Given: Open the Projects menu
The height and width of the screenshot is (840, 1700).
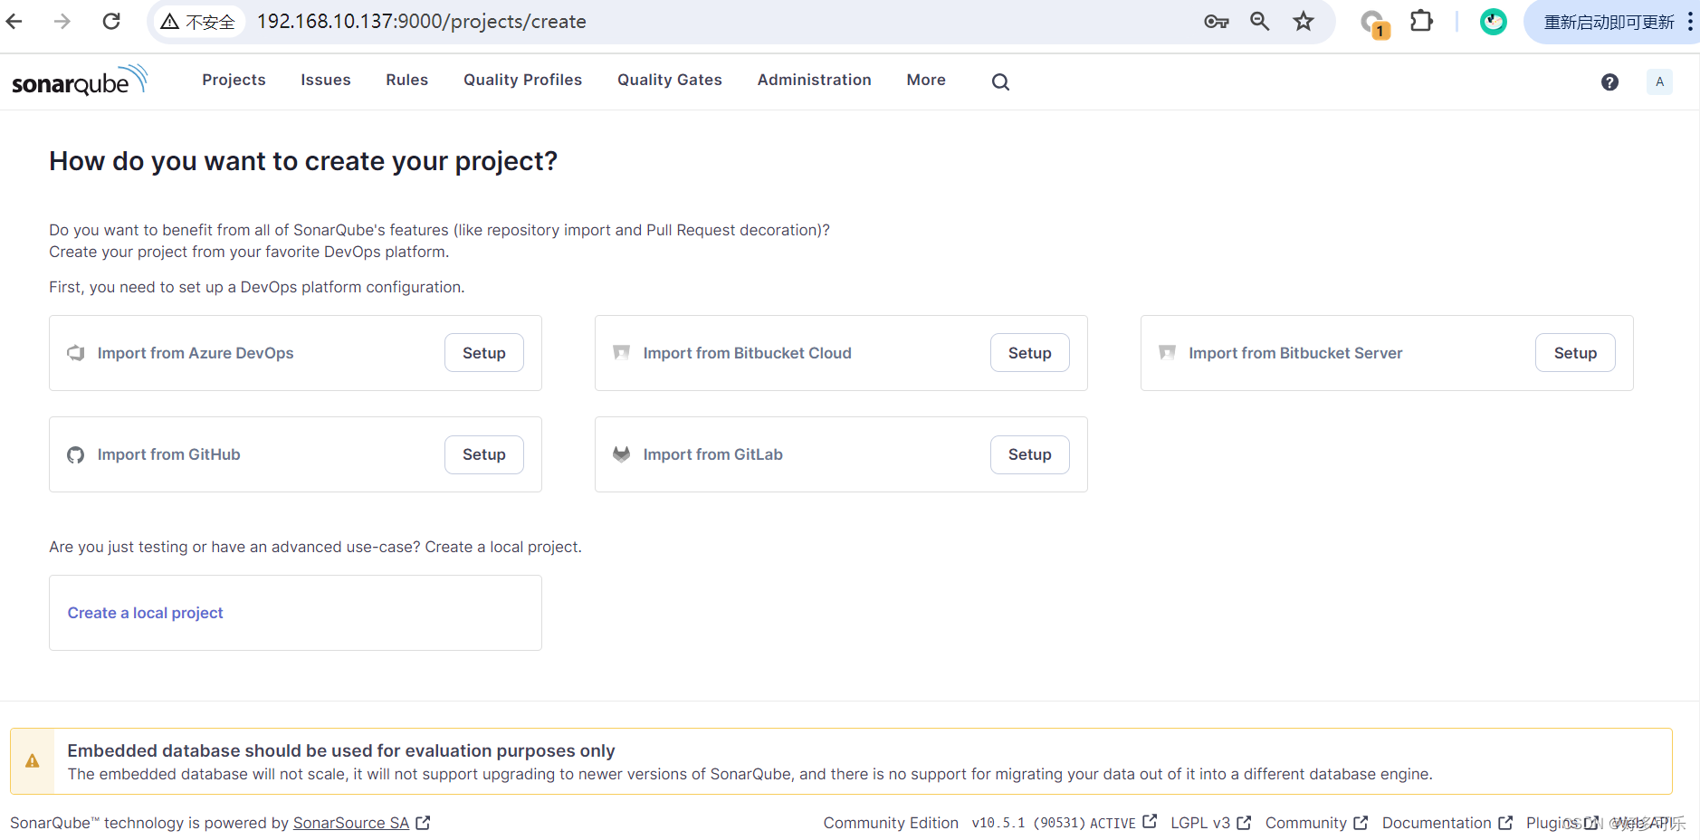Looking at the screenshot, I should [234, 80].
